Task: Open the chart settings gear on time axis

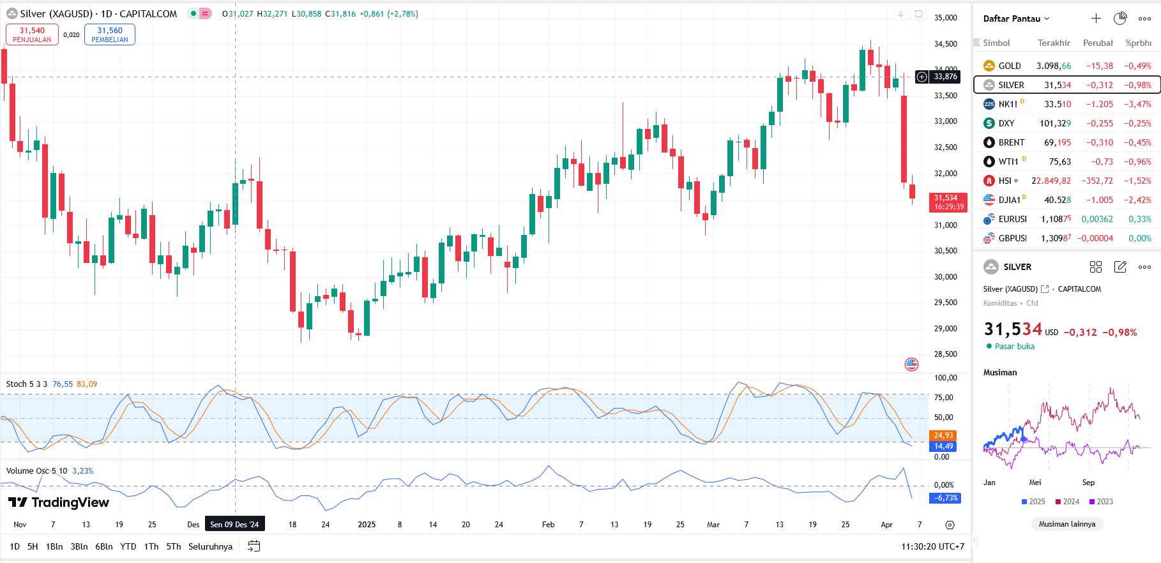Action: tap(950, 525)
